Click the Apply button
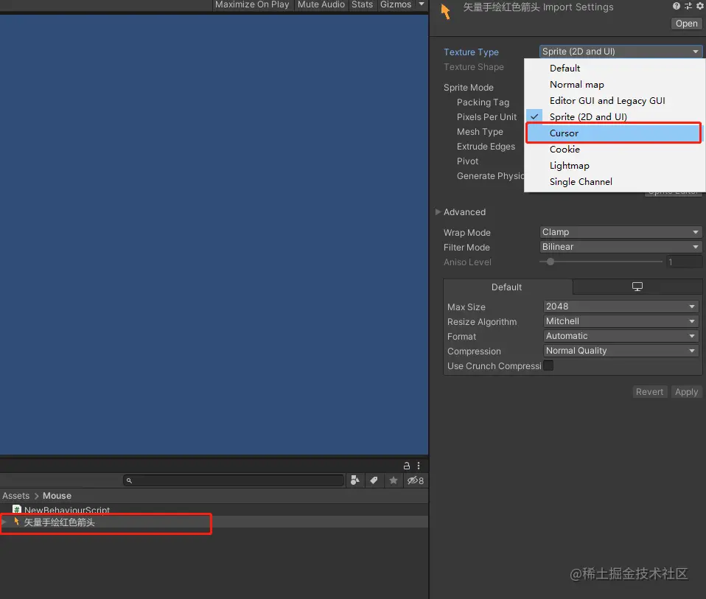This screenshot has height=599, width=706. click(686, 391)
